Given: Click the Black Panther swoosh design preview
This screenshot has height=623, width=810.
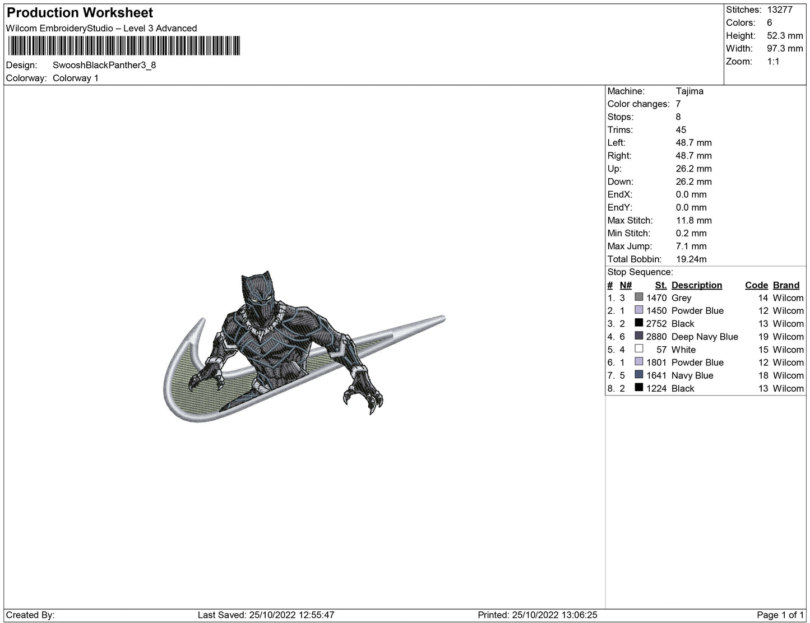Looking at the screenshot, I should 304,348.
